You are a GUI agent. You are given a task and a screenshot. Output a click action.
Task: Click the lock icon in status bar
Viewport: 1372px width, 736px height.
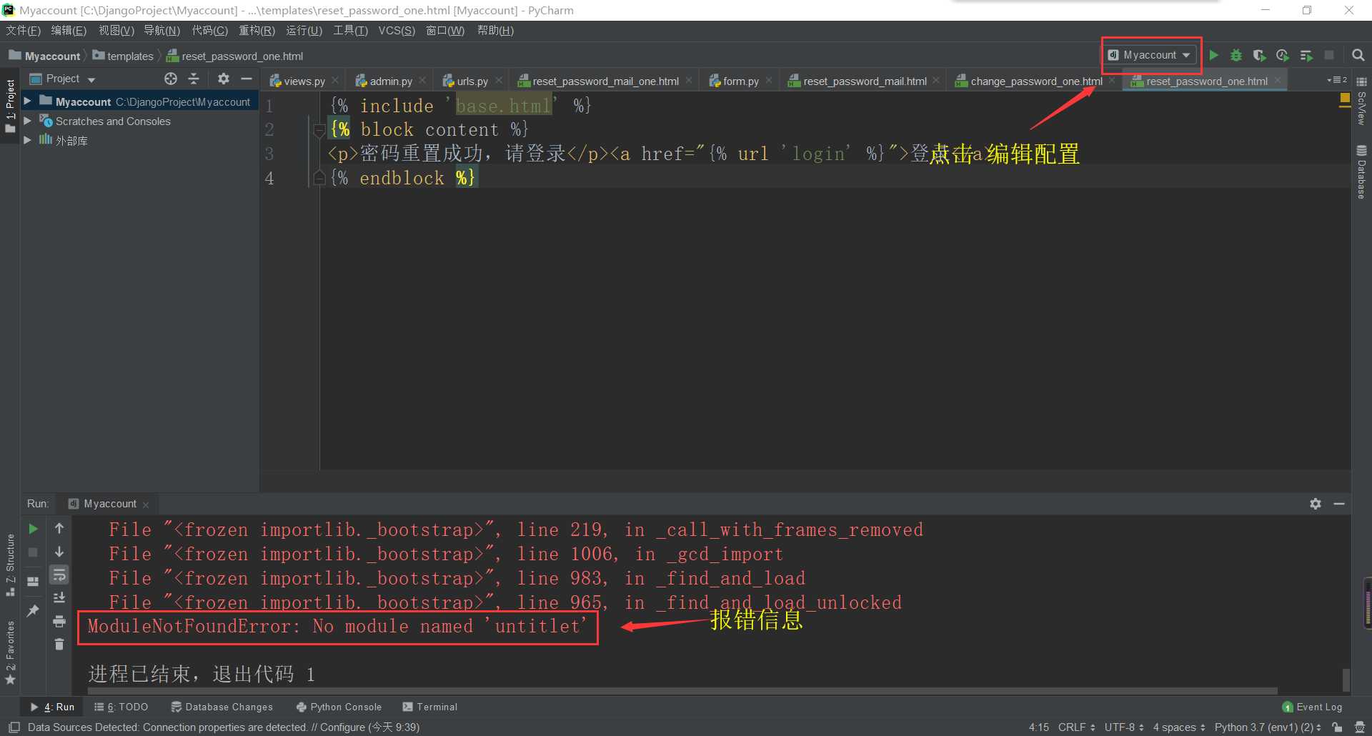coord(1337,727)
